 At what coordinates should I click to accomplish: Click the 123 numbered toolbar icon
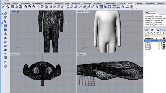pos(127,7)
